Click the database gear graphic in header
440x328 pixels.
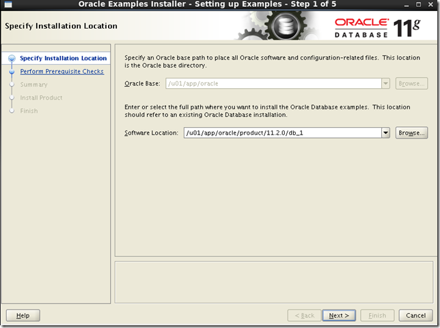coord(285,27)
